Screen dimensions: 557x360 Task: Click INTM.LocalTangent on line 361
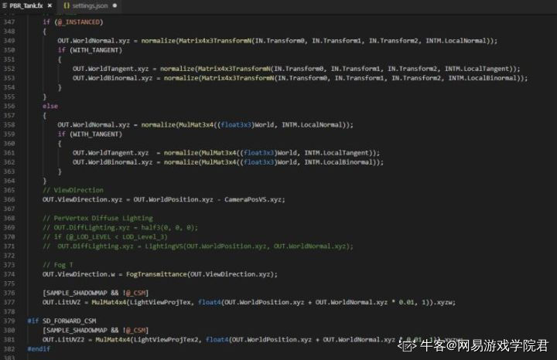pyautogui.click(x=337, y=153)
